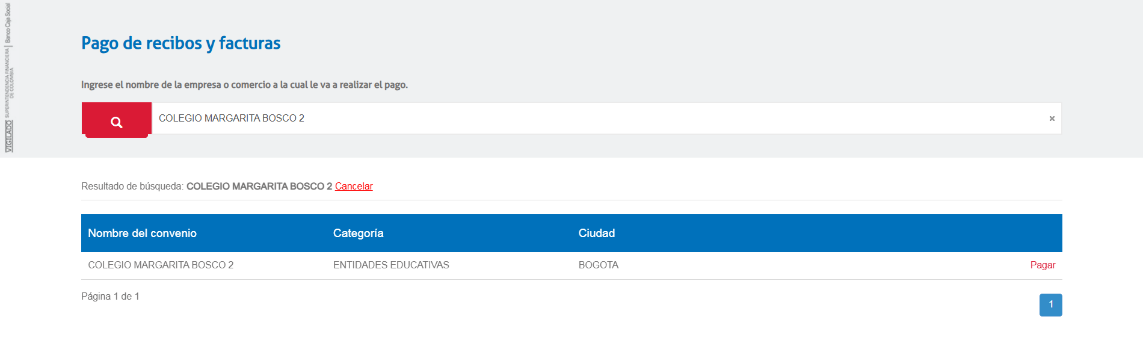
Task: Select the COLEGIO MARGARITA BOSCO 2 table row name
Action: tap(161, 265)
